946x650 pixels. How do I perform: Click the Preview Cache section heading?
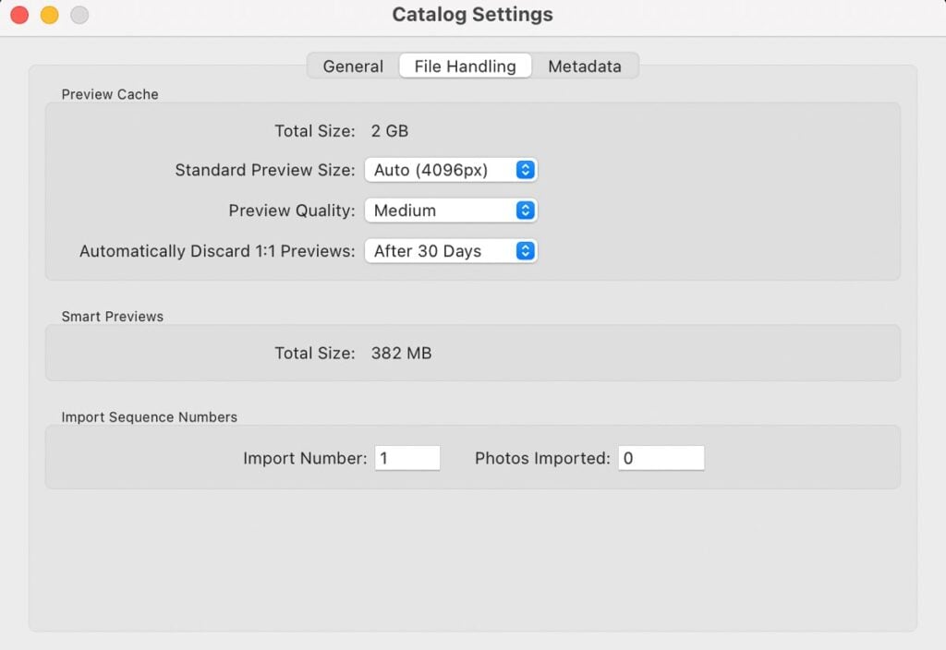point(110,94)
